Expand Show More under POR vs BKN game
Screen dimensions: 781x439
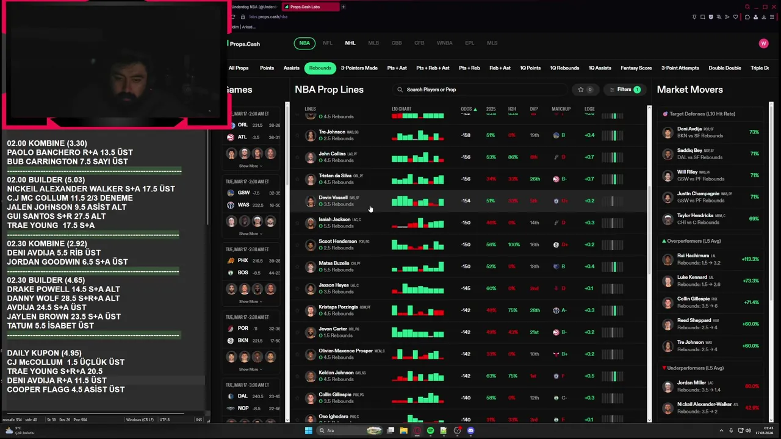click(x=251, y=369)
